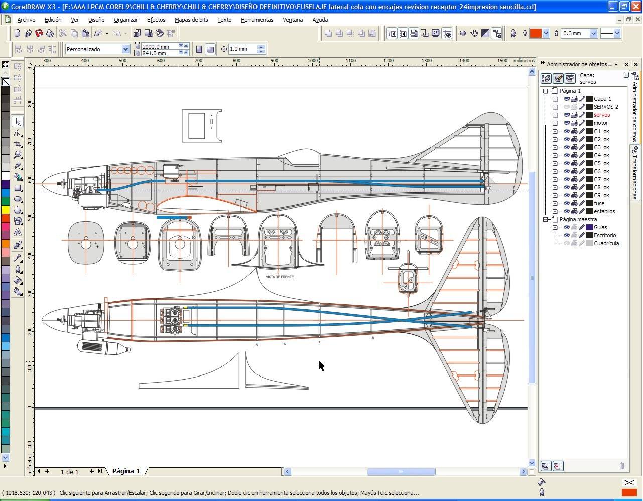Open the 0.3 mm outline width dropdown
This screenshot has height=501, width=643.
(593, 33)
